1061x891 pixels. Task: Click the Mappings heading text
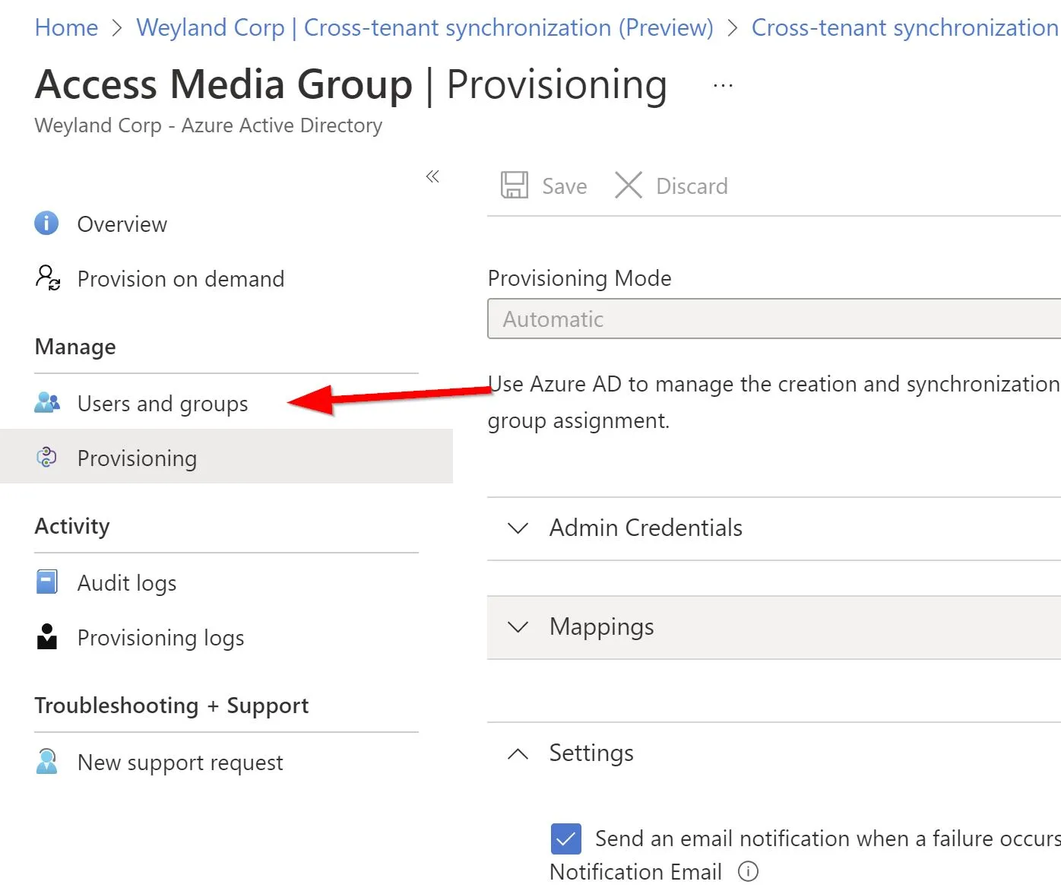click(602, 626)
